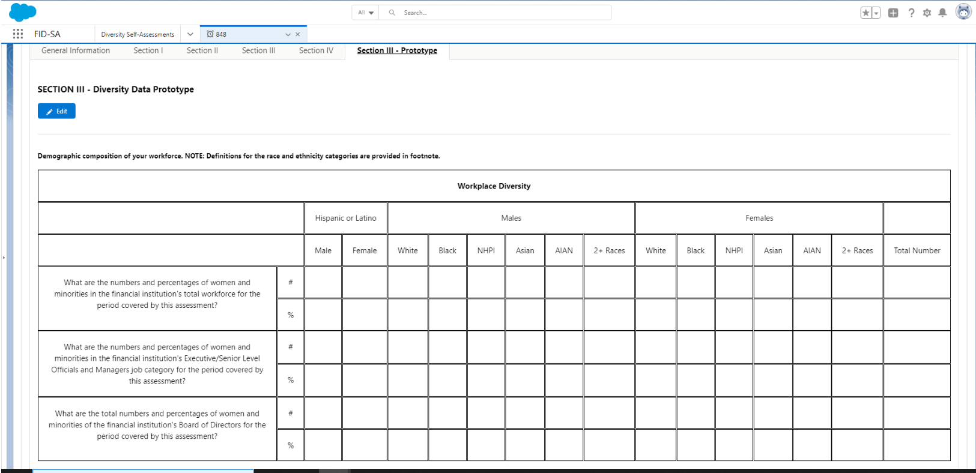Open the Setup gear menu
This screenshot has width=976, height=473.
point(927,13)
